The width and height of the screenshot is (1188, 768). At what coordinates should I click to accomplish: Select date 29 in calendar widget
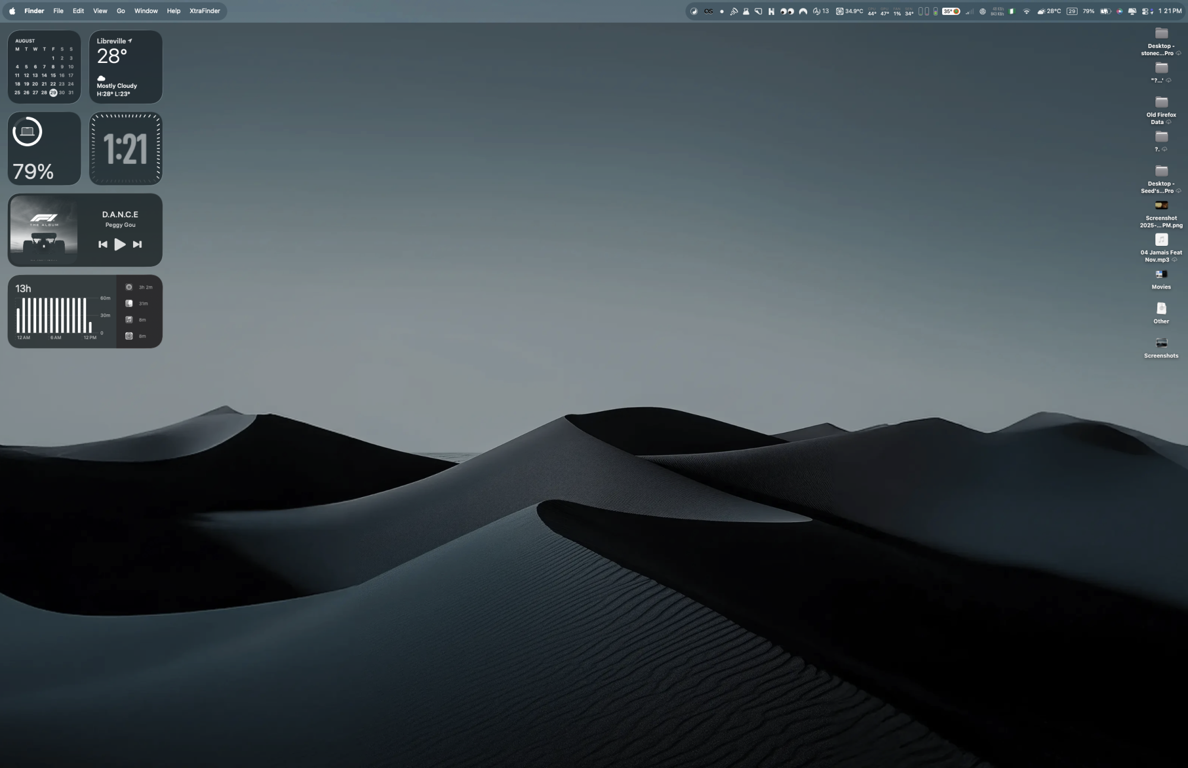click(53, 93)
